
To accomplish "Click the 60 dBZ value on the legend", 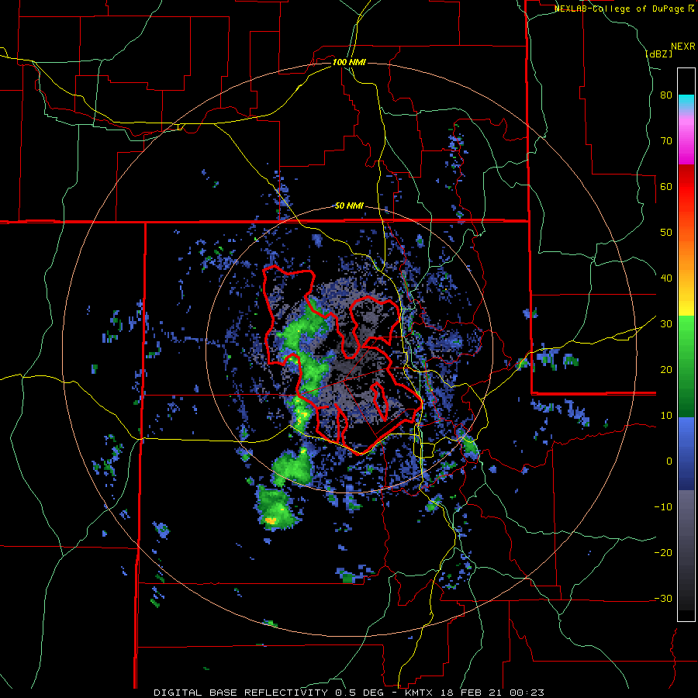I will tap(666, 186).
